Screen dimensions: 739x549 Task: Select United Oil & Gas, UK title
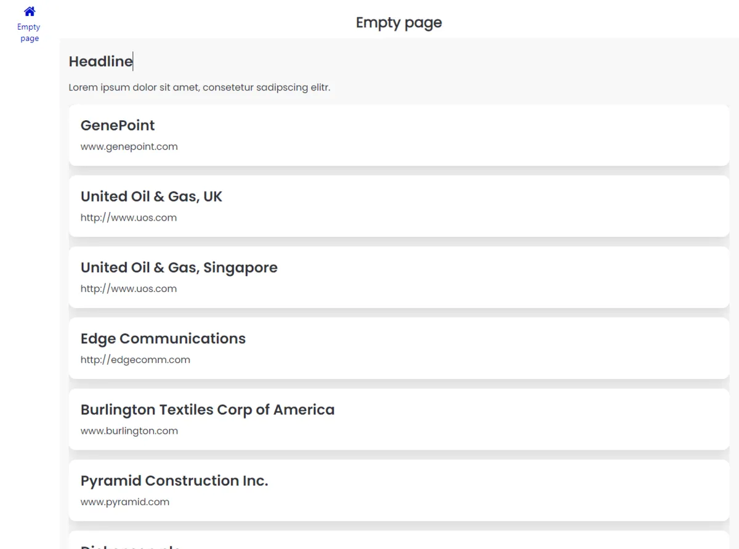click(x=151, y=197)
